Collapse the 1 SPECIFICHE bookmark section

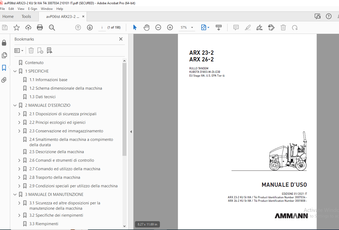(x=15, y=71)
